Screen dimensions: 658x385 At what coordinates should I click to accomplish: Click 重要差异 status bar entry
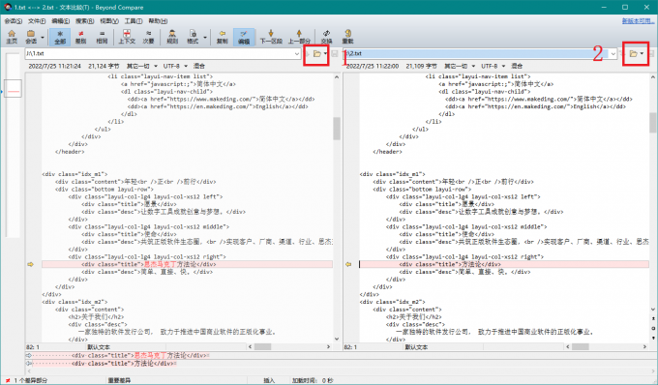[119, 380]
